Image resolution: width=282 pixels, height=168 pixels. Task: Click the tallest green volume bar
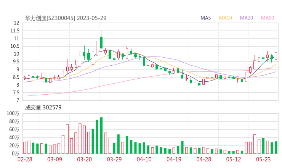[x=101, y=136]
